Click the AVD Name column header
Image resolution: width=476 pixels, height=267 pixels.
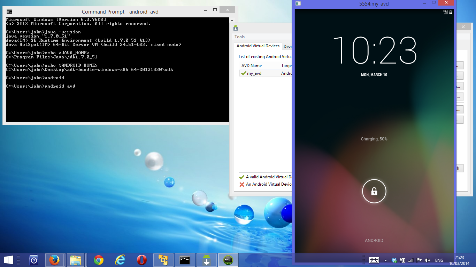point(259,66)
